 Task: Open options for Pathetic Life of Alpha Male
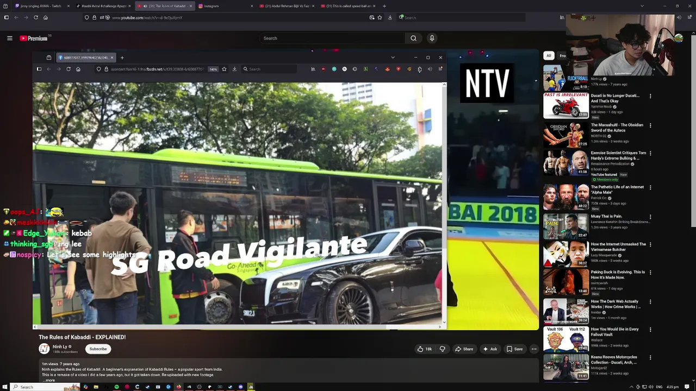point(650,187)
